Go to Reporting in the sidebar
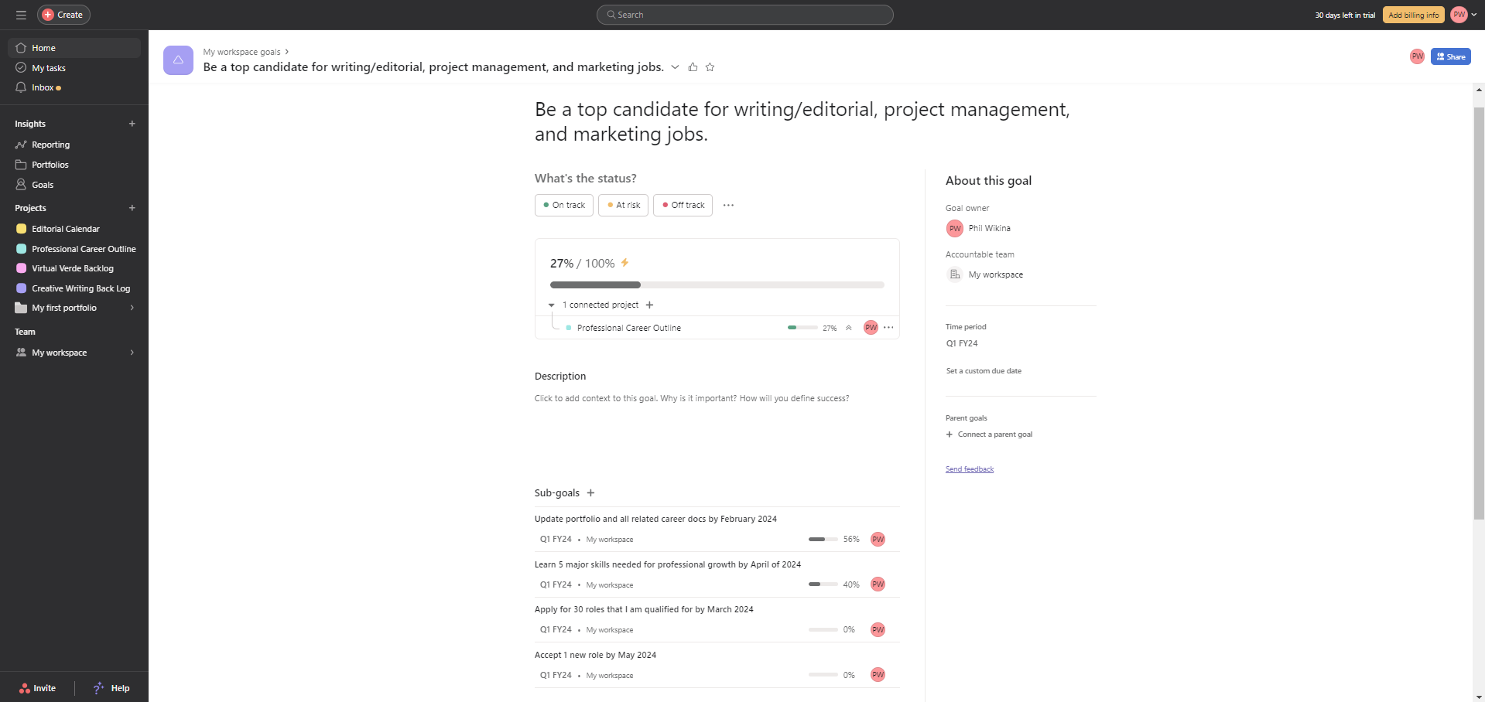 coord(50,145)
